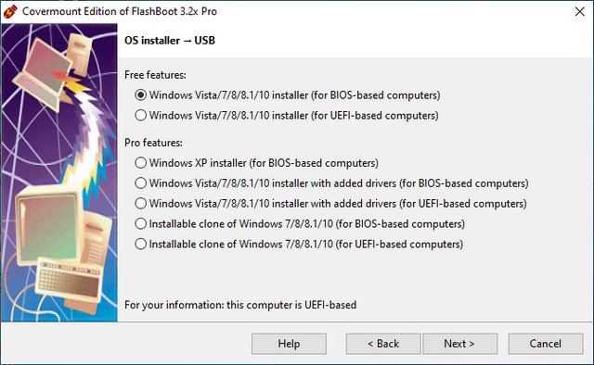Click the wizard artwork laptop illustration

point(45,74)
